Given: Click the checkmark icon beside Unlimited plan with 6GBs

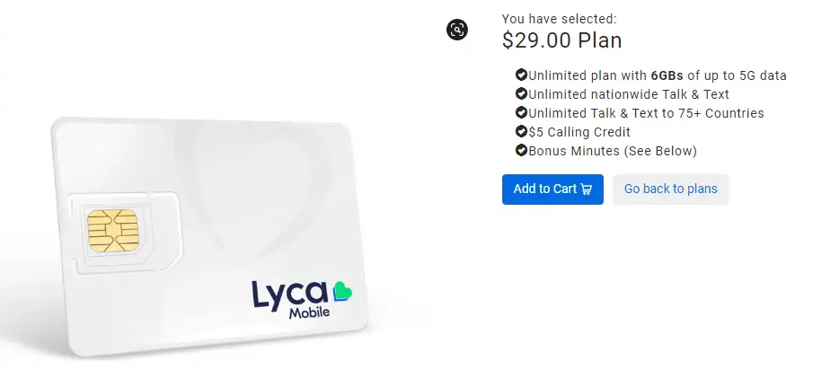Looking at the screenshot, I should [521, 75].
